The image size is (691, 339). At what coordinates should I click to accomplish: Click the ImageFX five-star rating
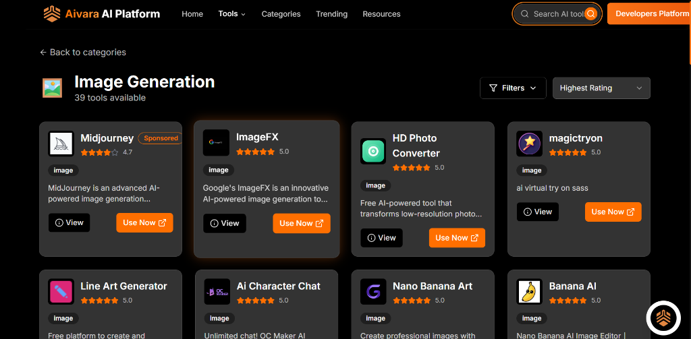pyautogui.click(x=255, y=152)
